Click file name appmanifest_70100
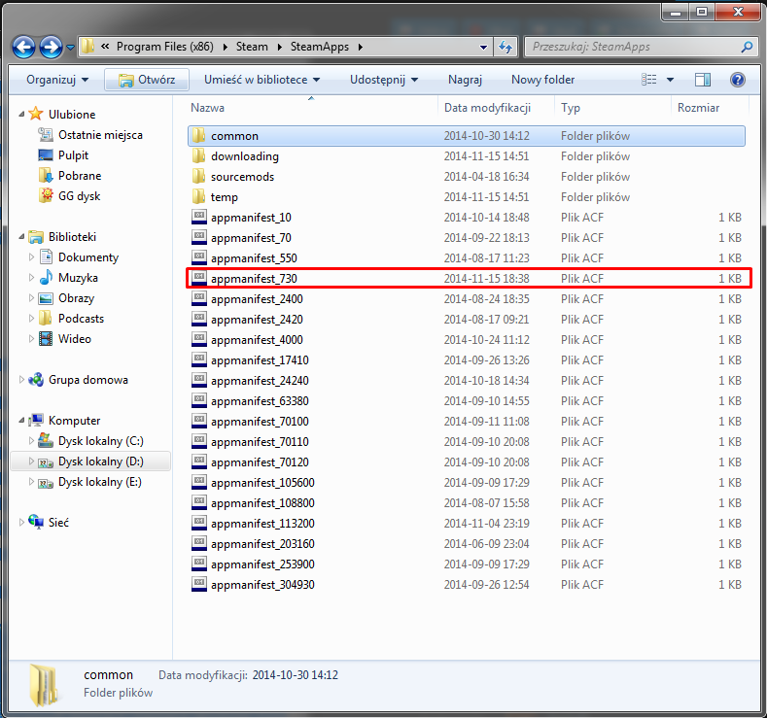This screenshot has height=718, width=767. click(x=260, y=422)
